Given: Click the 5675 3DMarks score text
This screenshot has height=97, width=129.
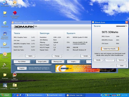Looking at the screenshot, I should pyautogui.click(x=110, y=32).
